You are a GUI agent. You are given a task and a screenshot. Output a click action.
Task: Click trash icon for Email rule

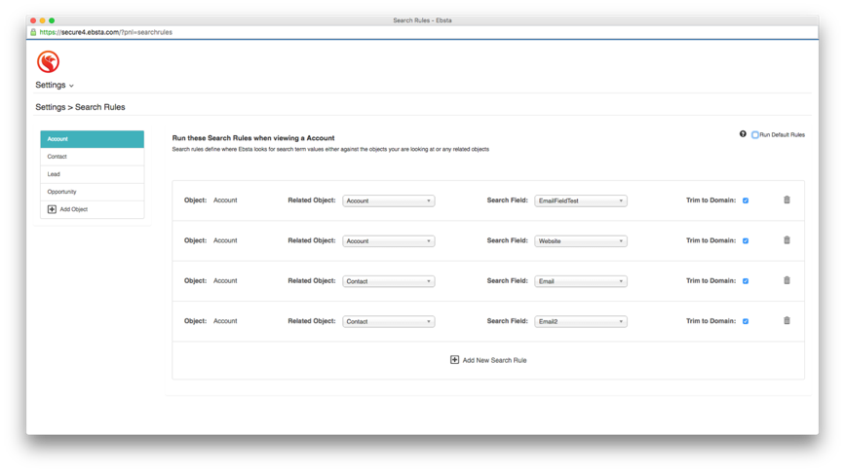point(787,280)
